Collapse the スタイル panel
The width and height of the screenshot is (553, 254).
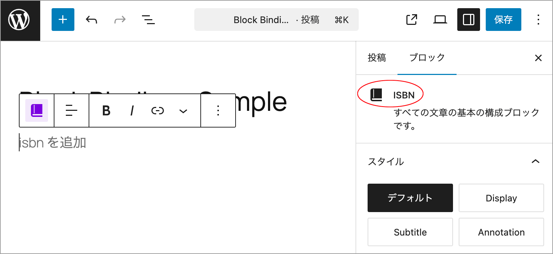535,162
